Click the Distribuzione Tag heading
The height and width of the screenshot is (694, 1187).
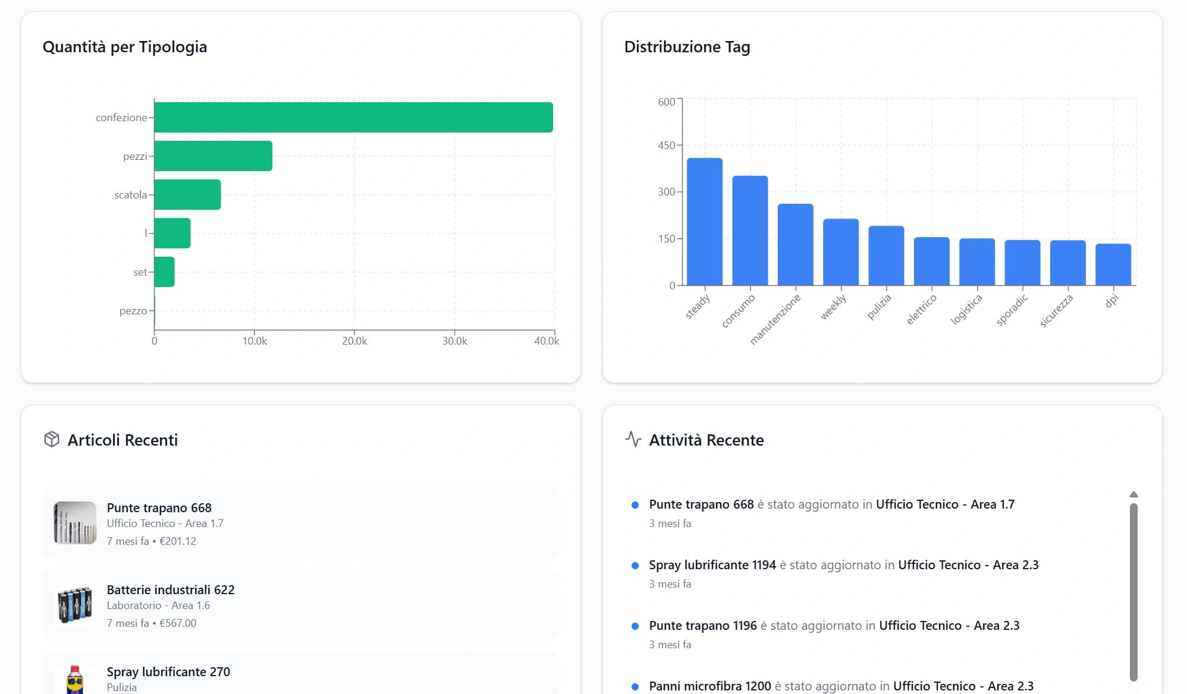point(687,47)
